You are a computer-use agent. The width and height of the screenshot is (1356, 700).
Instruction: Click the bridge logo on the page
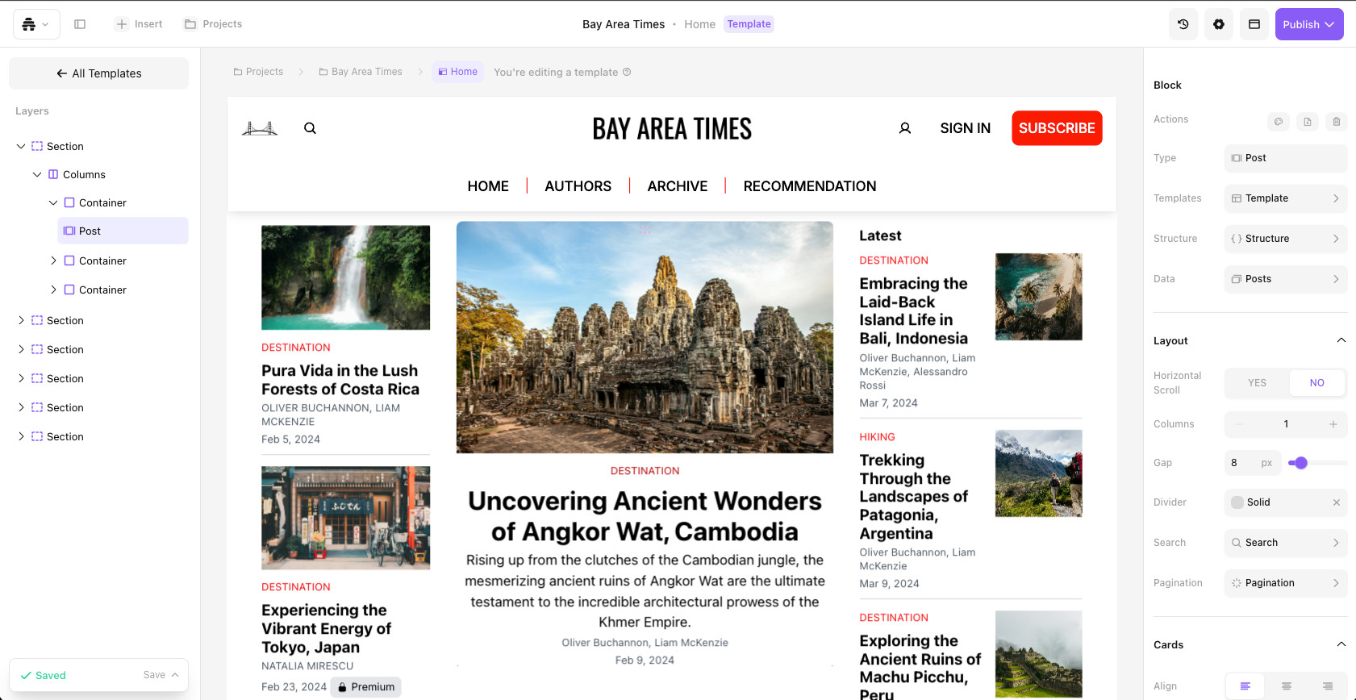click(260, 128)
